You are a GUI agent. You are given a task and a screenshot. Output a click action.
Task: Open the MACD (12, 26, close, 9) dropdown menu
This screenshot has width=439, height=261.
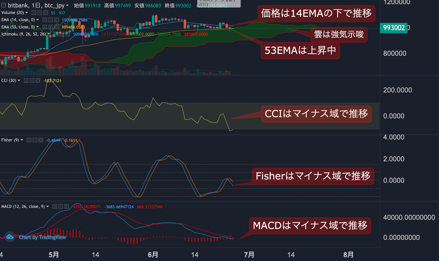[x=47, y=206]
